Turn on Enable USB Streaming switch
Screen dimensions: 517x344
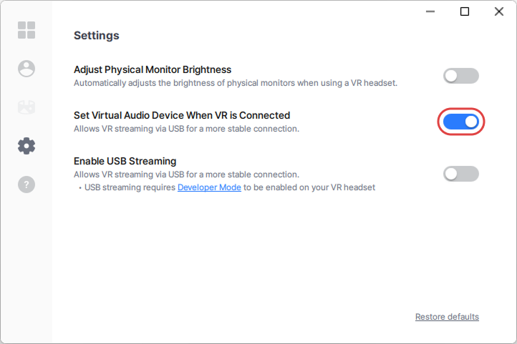click(x=460, y=174)
